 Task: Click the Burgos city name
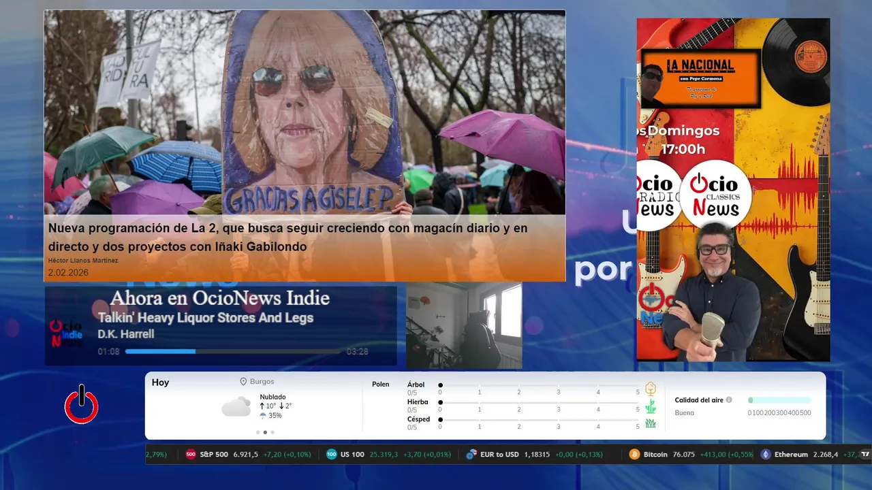pyautogui.click(x=262, y=382)
